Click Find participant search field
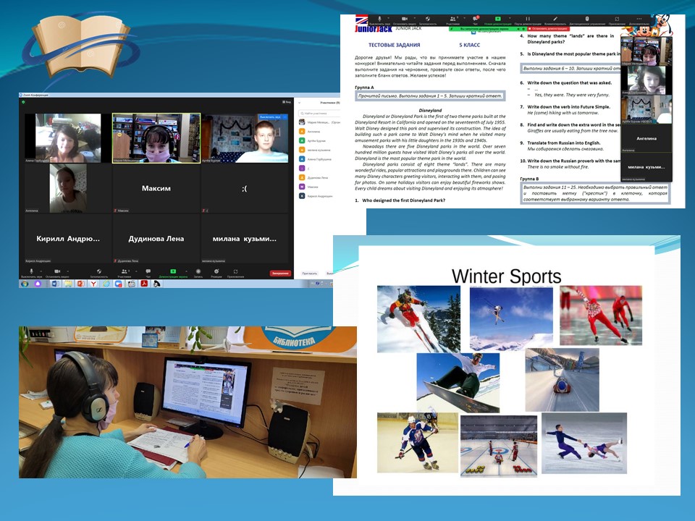 point(319,114)
